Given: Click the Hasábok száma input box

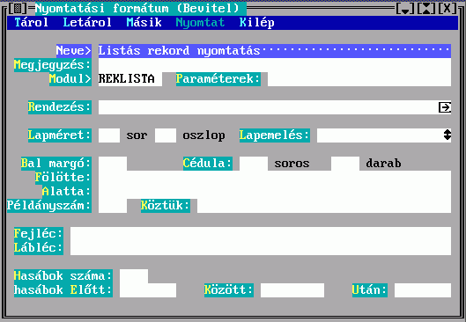Looking at the screenshot, I should [x=134, y=276].
